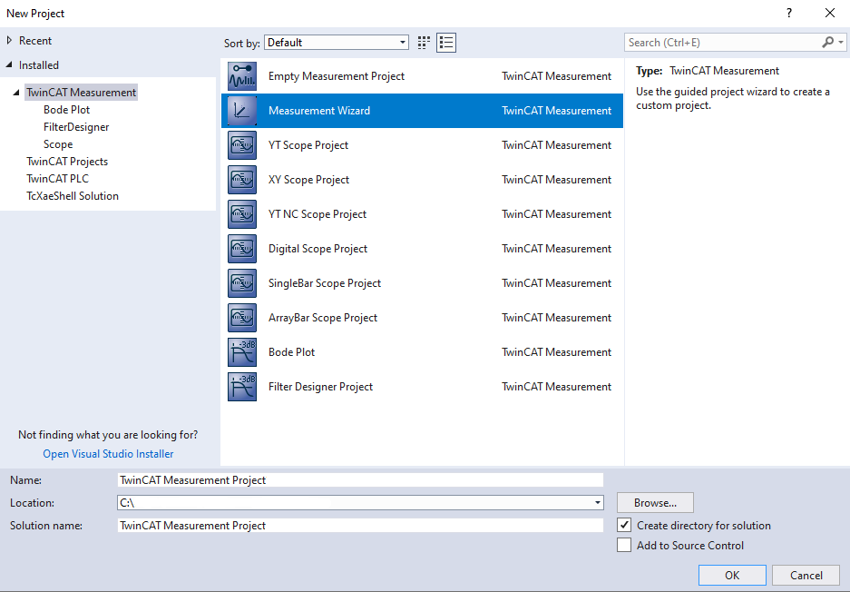850x592 pixels.
Task: Select SingleBar Scope Project name text
Action: pos(324,283)
